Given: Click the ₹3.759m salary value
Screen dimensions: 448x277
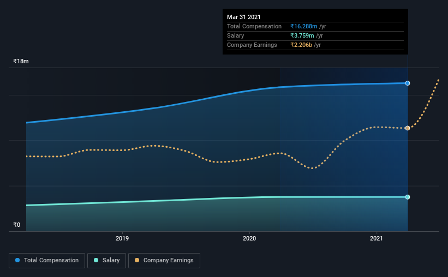Looking at the screenshot, I should point(302,35).
